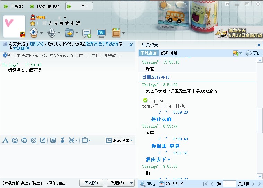Toggle the 消息记录 message history button
The image size is (263, 188).
119,140
